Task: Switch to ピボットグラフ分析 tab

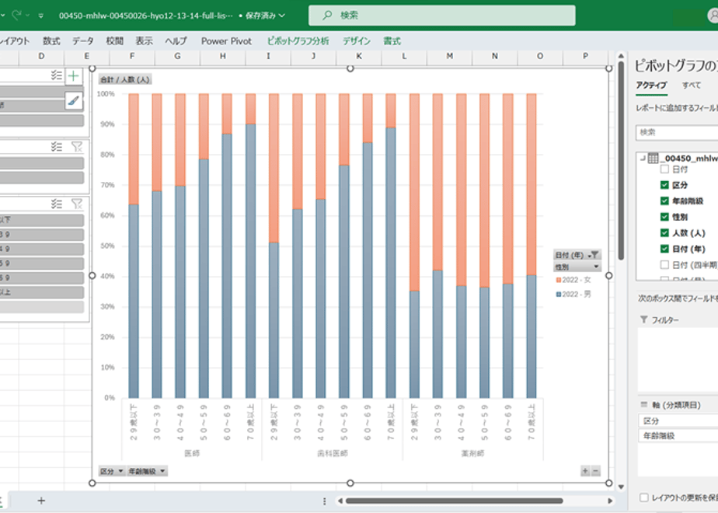Action: click(298, 41)
